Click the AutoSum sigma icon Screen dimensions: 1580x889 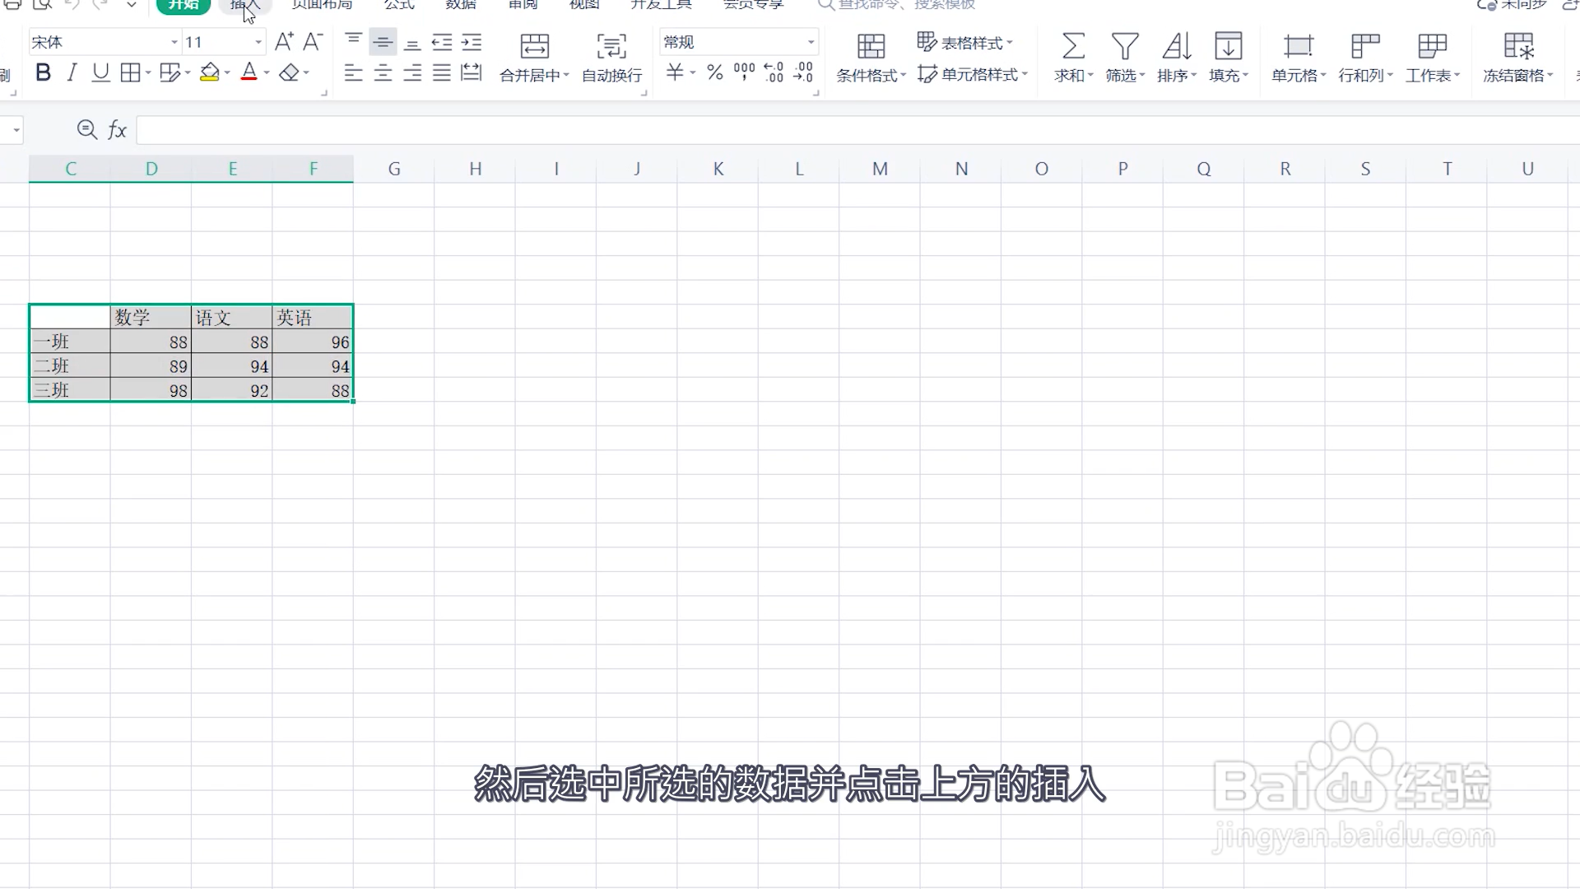pyautogui.click(x=1073, y=47)
